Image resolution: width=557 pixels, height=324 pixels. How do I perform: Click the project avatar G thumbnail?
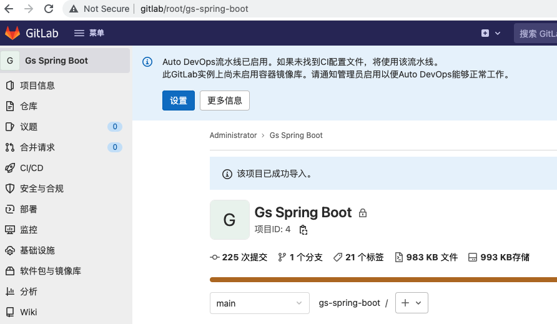pos(229,220)
